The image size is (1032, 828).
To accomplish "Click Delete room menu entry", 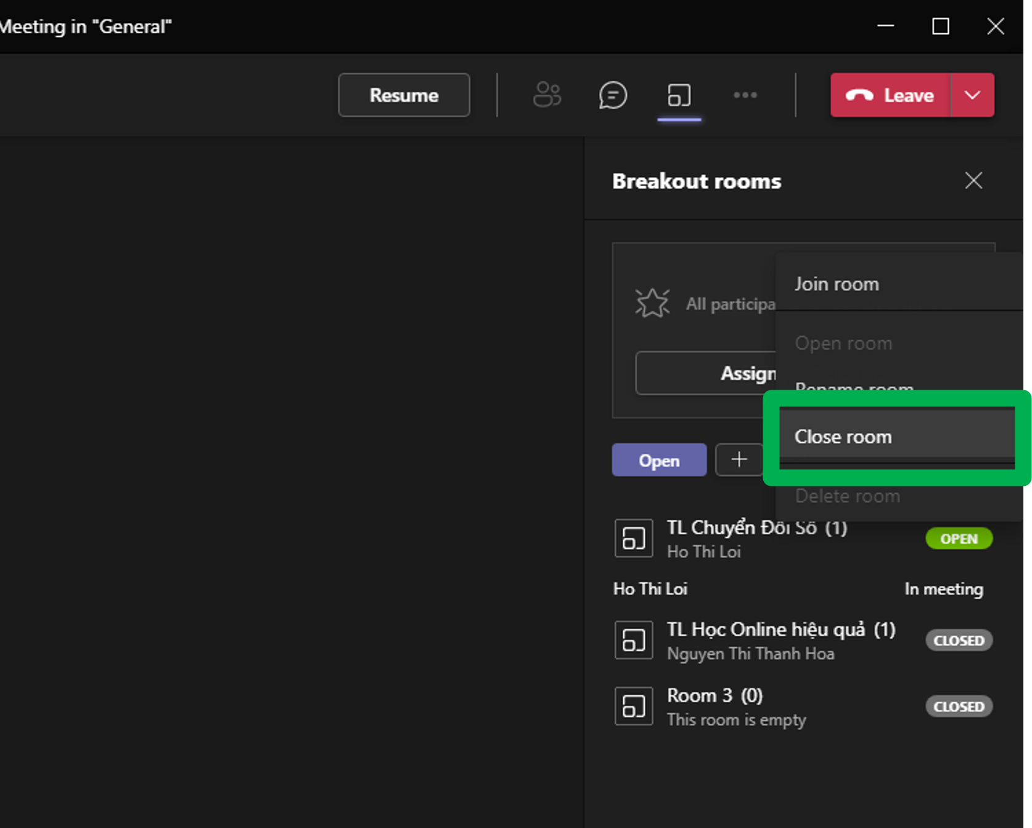I will (x=847, y=496).
